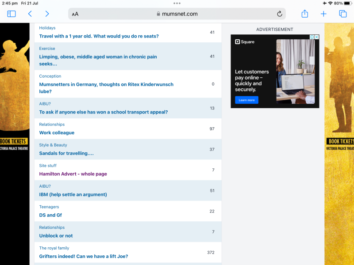Open the multitasking three-dots menu
Screen dimensions: 354x265
tap(177, 4)
